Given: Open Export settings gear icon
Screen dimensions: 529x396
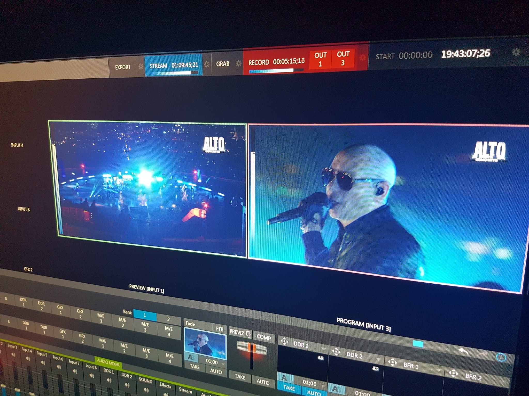Looking at the screenshot, I should coord(141,67).
